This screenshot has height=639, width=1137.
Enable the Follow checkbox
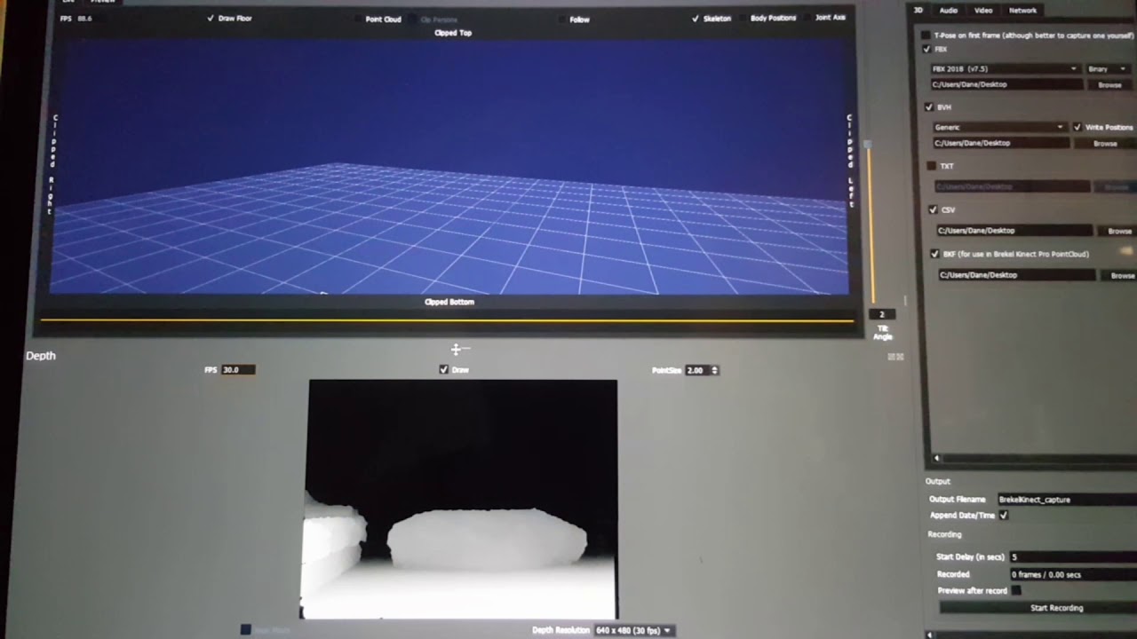tap(562, 19)
